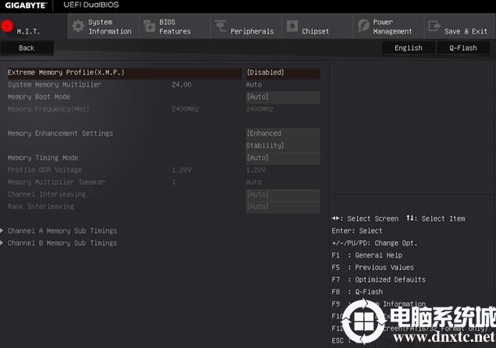Open Rank Interleaving [Auto] field
Screen dimensions: 496x348
coord(283,207)
